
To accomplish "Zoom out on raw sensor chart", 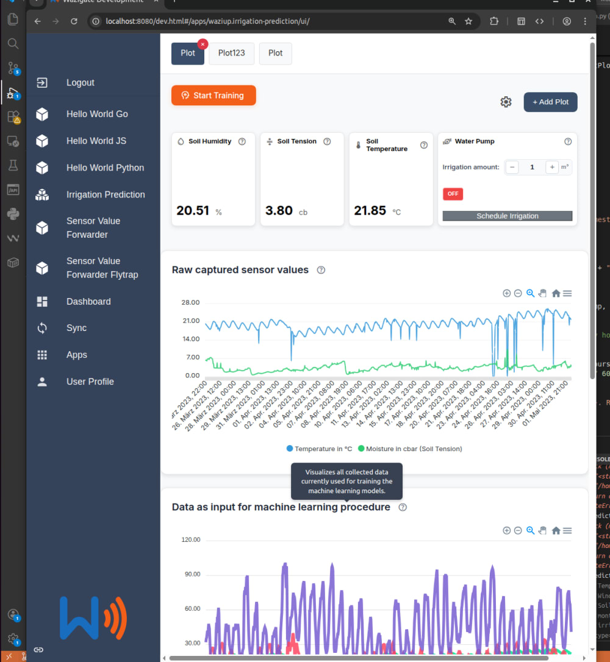I will coord(518,293).
